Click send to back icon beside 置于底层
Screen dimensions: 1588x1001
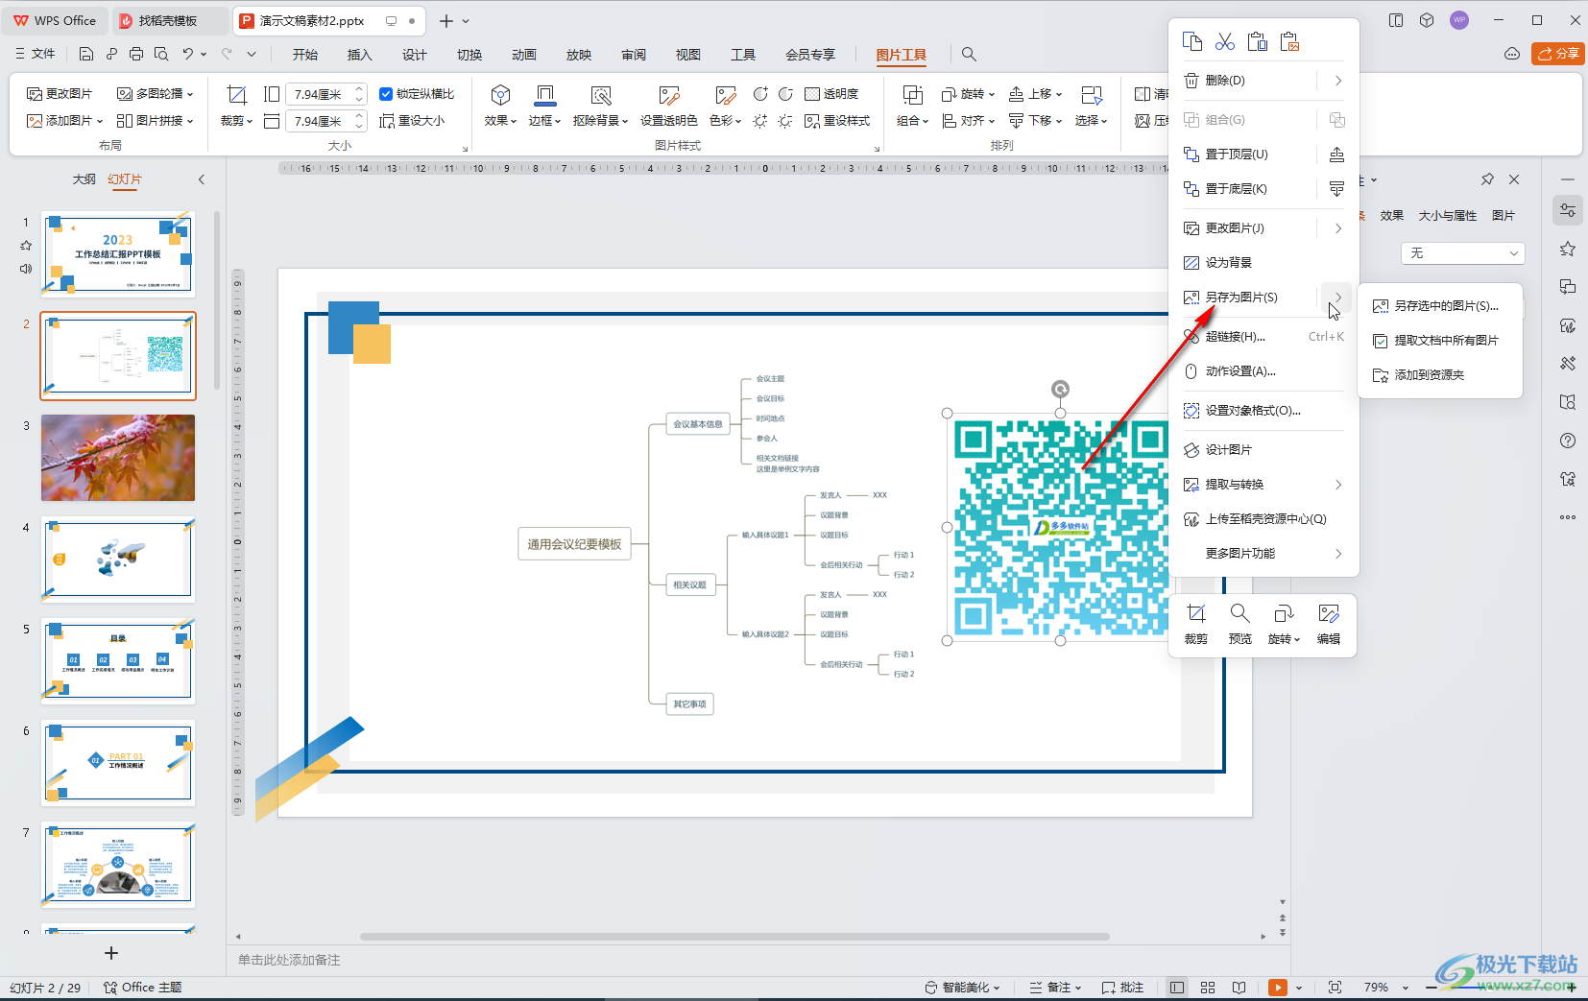coord(1336,189)
